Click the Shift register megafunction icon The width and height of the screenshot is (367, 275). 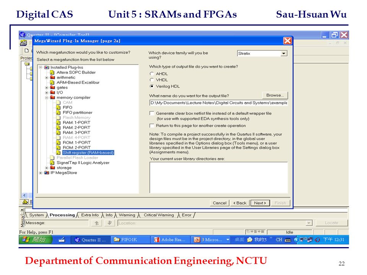[x=58, y=153]
